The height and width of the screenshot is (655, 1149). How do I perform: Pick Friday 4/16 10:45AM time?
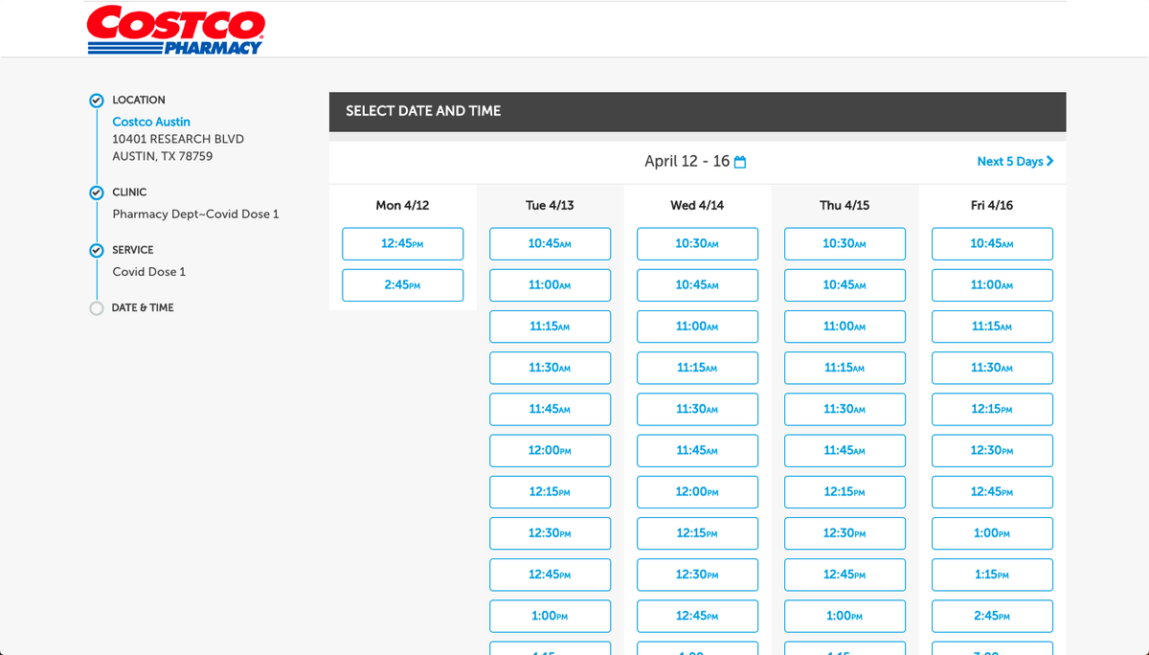click(x=992, y=243)
